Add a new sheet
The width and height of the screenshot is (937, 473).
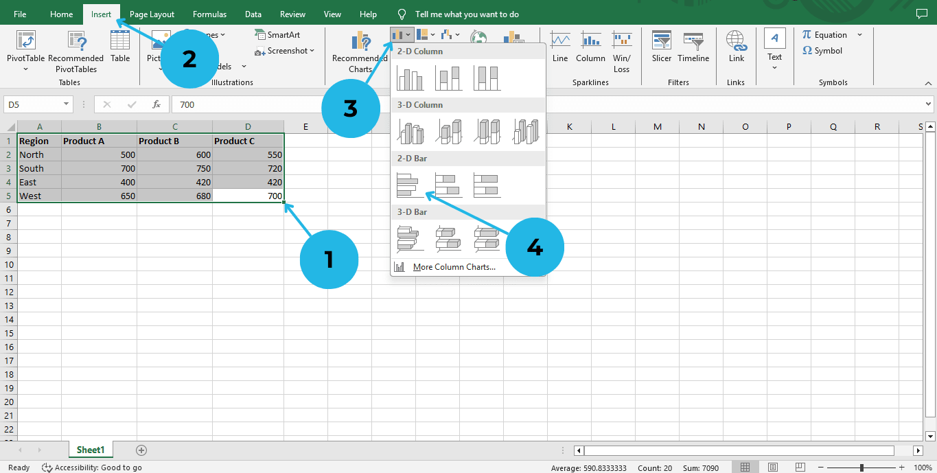click(141, 450)
